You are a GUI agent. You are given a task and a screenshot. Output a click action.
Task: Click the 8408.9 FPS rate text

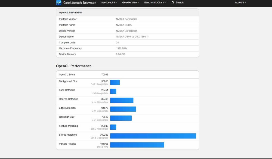(102, 147)
